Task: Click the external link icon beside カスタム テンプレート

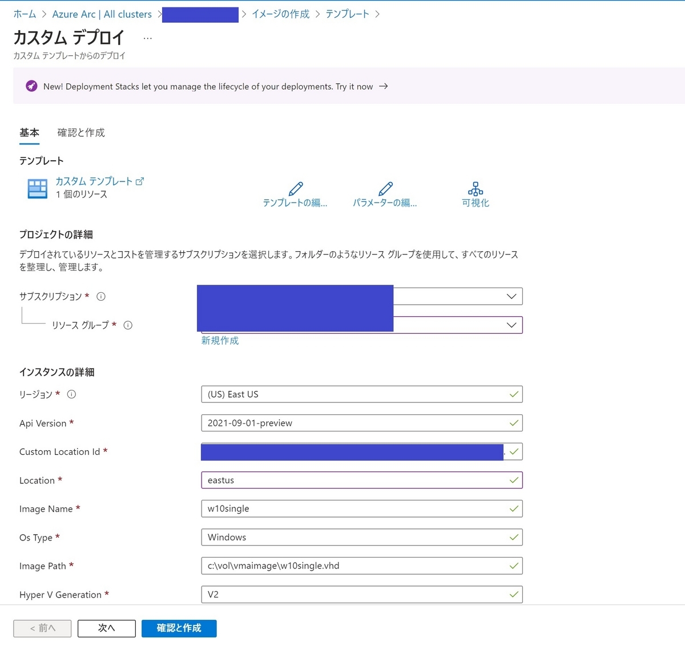Action: pos(140,181)
